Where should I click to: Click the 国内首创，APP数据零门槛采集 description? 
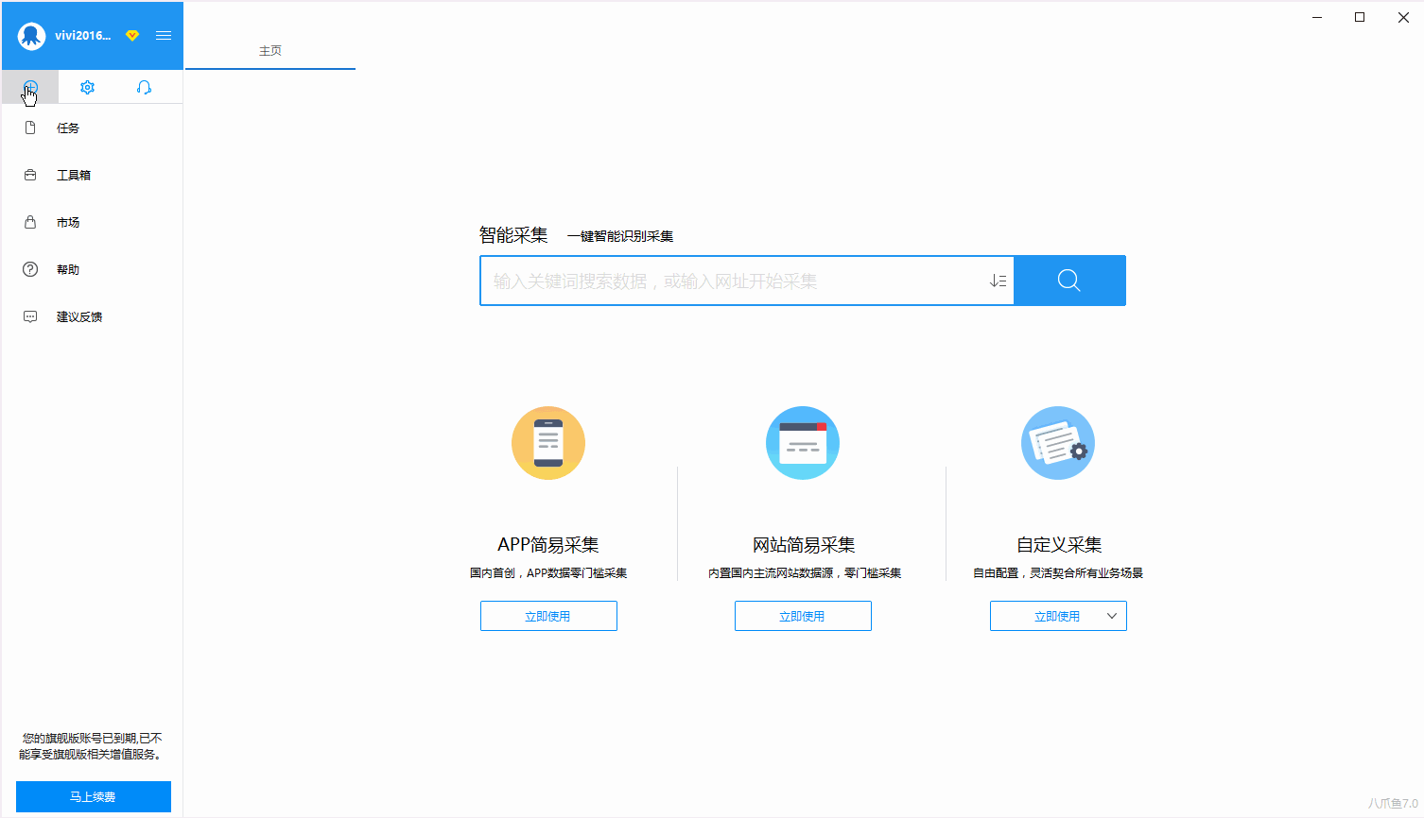click(x=548, y=573)
